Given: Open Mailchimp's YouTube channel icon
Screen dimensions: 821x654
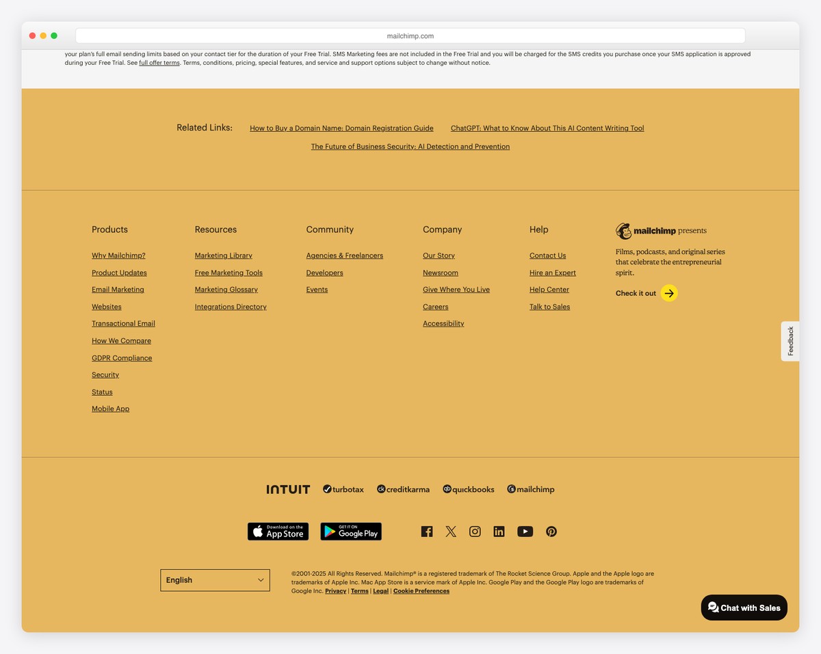Looking at the screenshot, I should click(525, 531).
